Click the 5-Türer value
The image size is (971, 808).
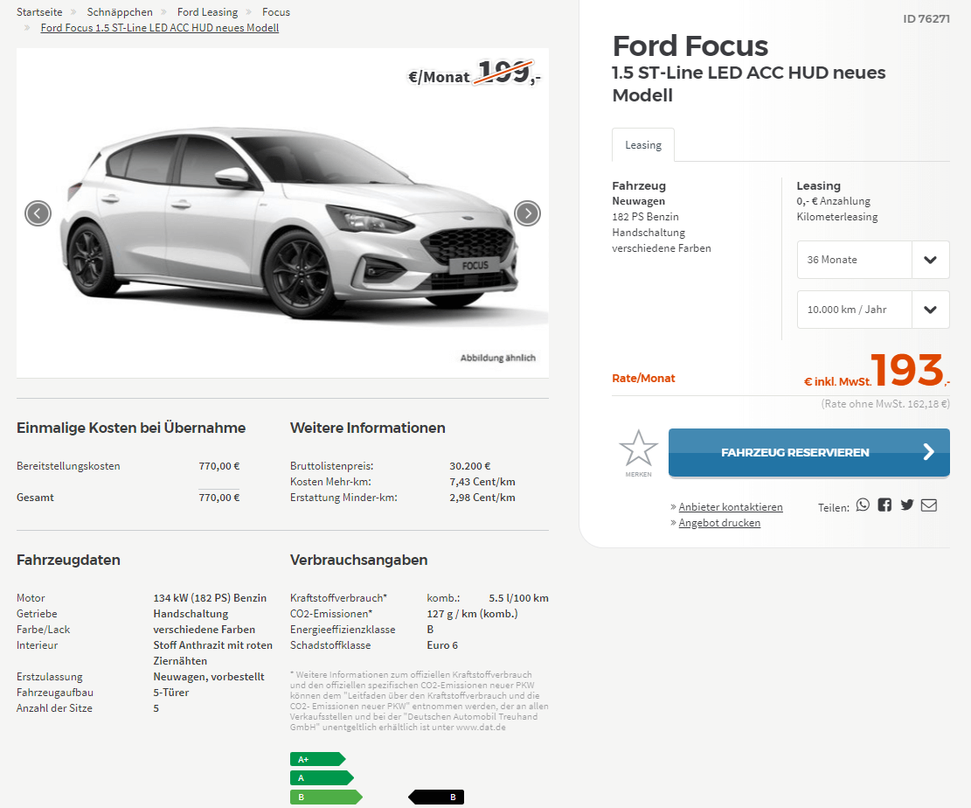171,692
